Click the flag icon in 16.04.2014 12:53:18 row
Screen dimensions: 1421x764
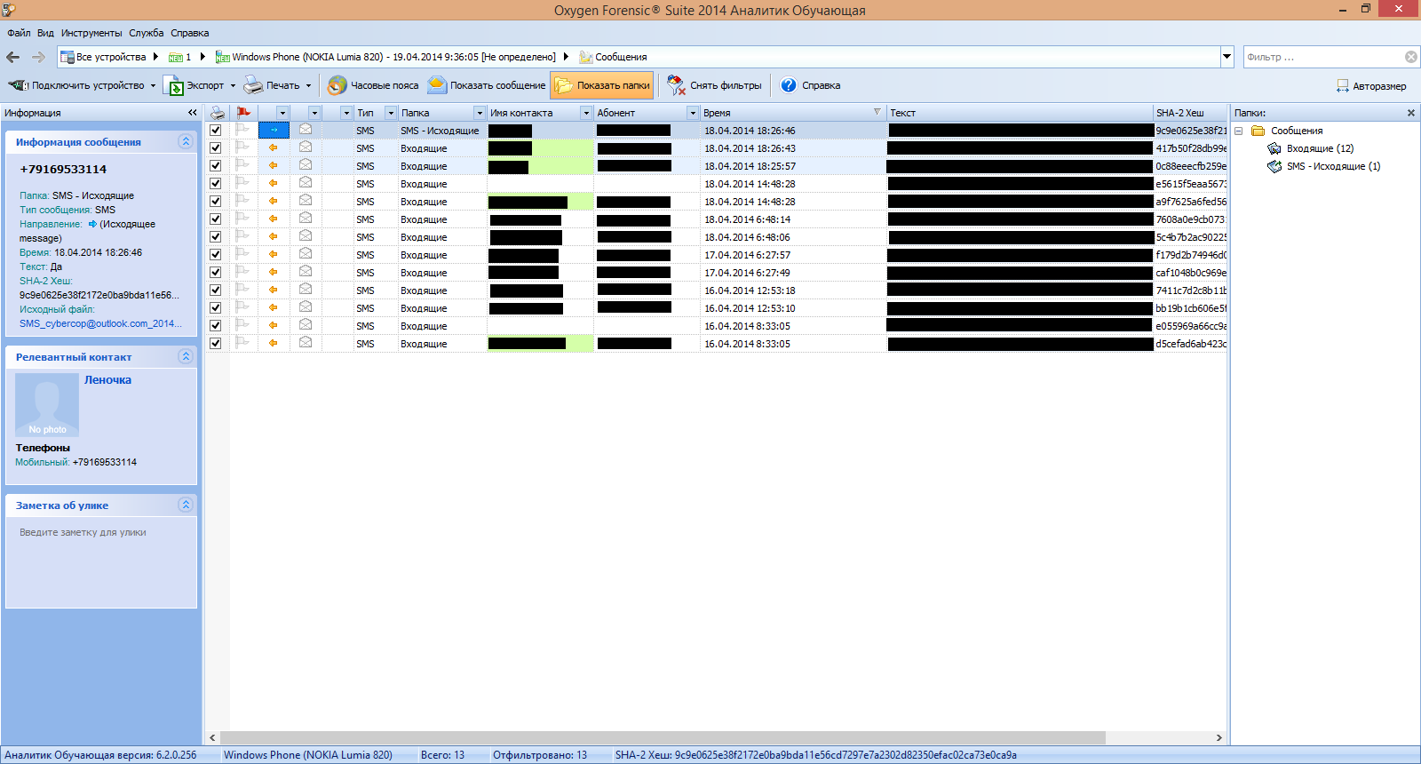(242, 290)
